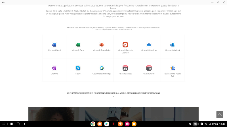Click the screen capture icon in tray
The width and height of the screenshot is (227, 127).
pos(195,124)
